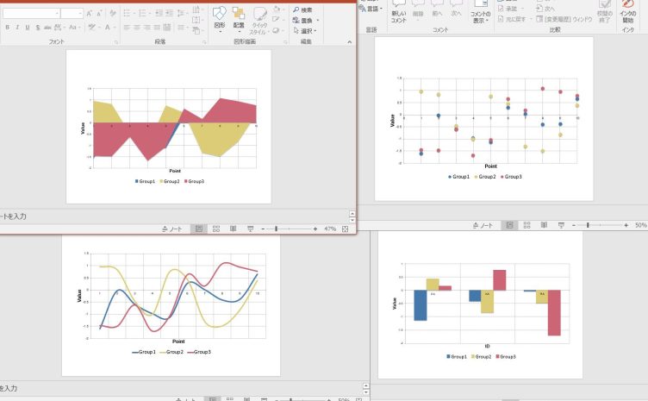Toggle ノート notes pane in top-left window

tap(171, 229)
